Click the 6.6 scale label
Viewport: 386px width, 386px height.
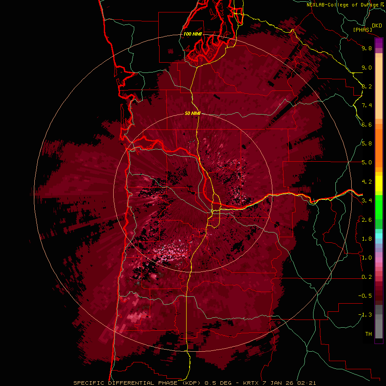pos(367,125)
